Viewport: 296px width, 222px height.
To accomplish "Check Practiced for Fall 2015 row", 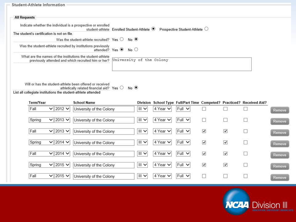I will (x=225, y=176).
